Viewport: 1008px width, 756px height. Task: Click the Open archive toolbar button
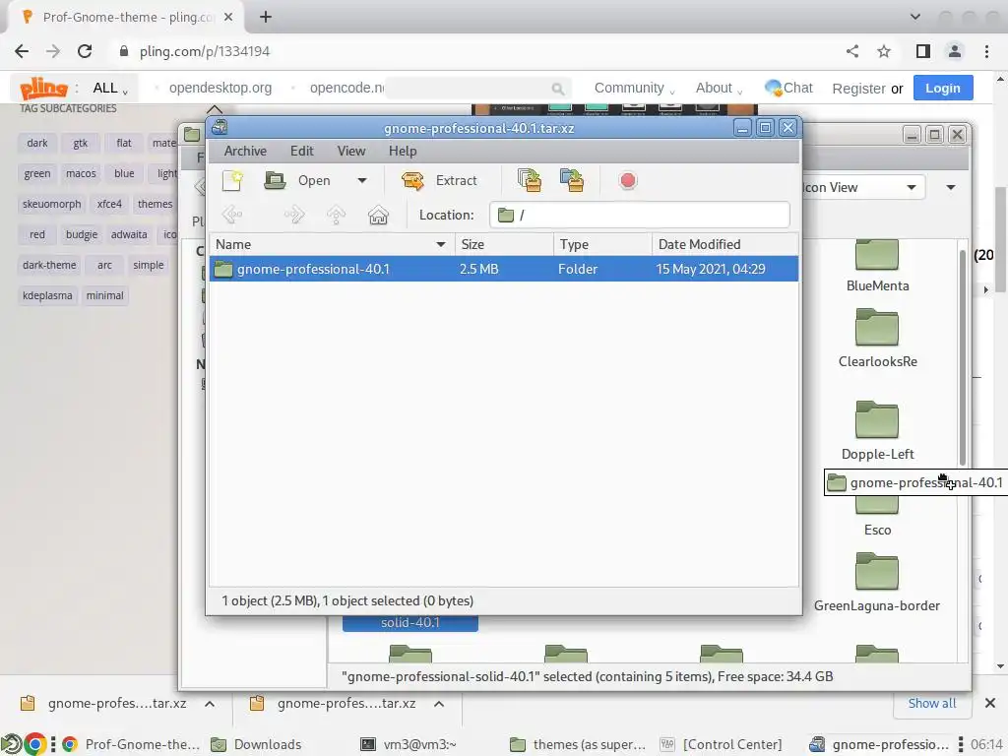[297, 181]
